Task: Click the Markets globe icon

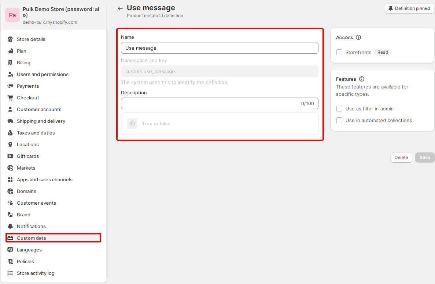Action: tap(10, 168)
